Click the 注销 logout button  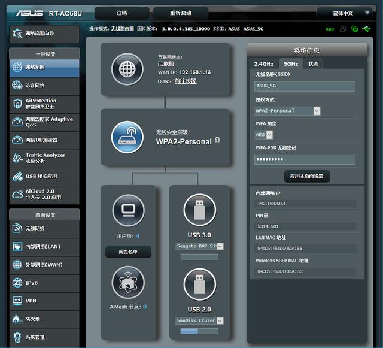(122, 13)
